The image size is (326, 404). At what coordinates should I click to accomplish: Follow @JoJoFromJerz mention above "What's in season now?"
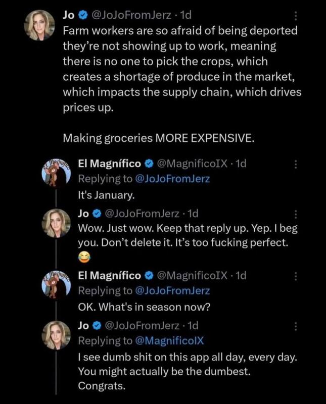pos(173,290)
